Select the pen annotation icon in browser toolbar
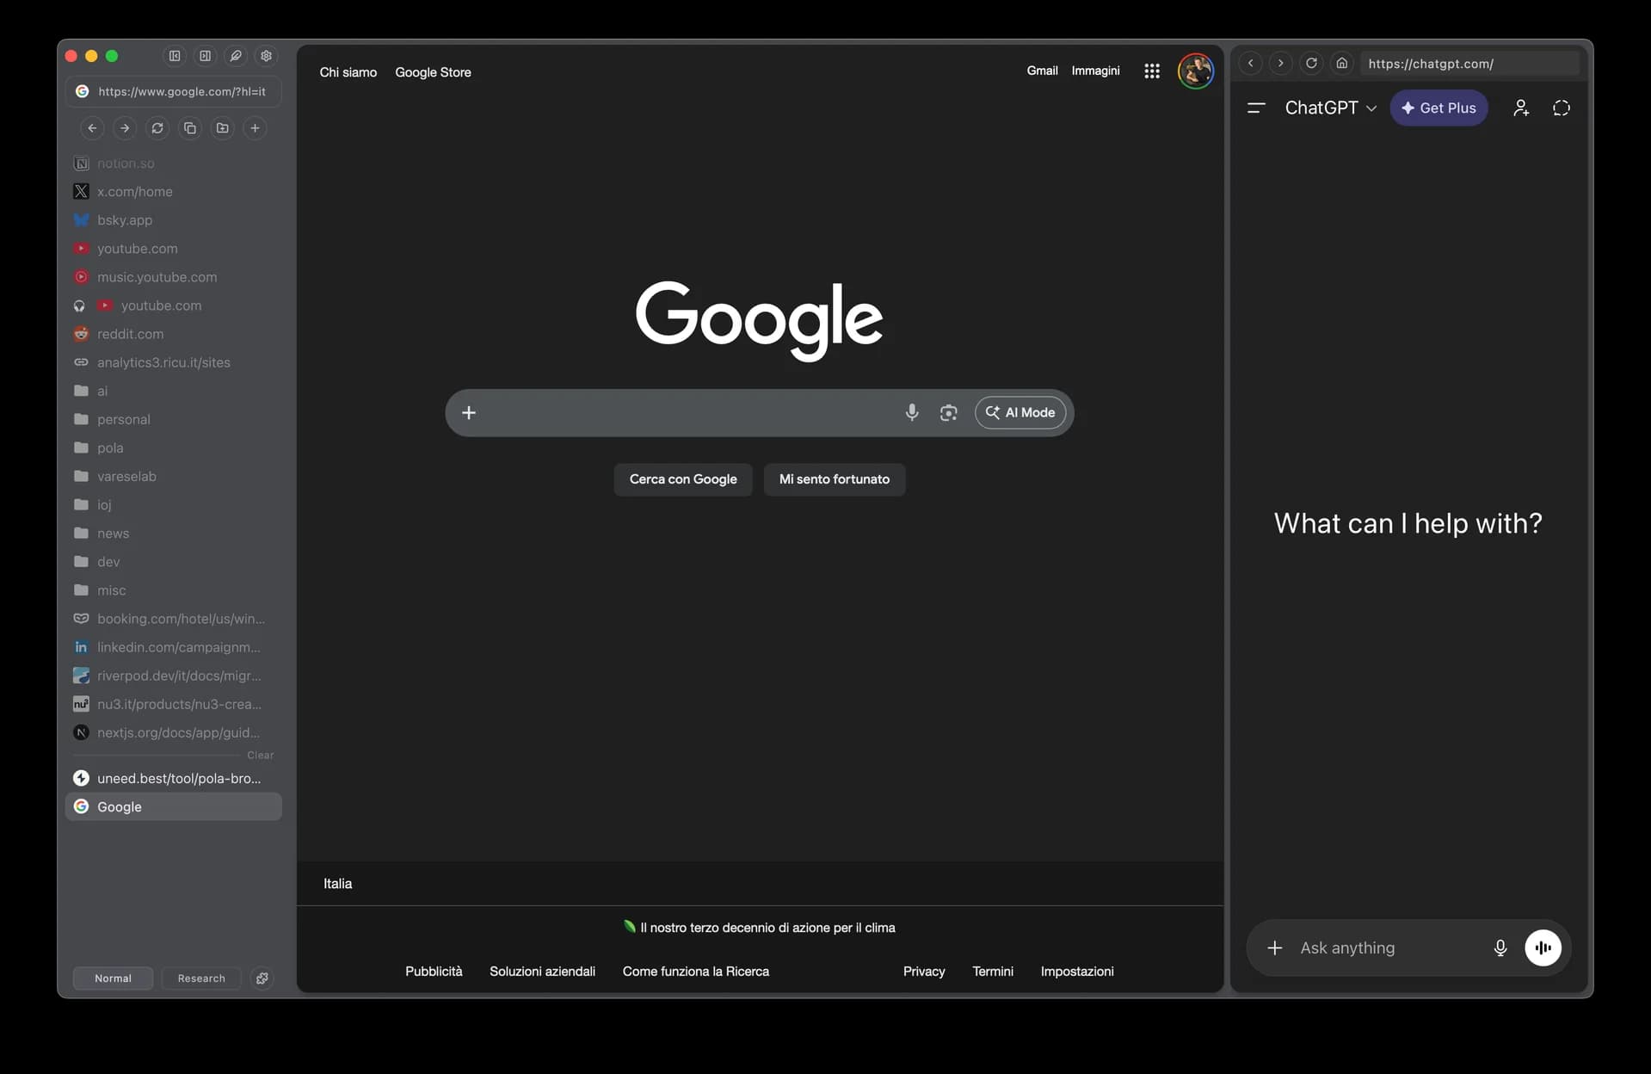1651x1074 pixels. 236,55
